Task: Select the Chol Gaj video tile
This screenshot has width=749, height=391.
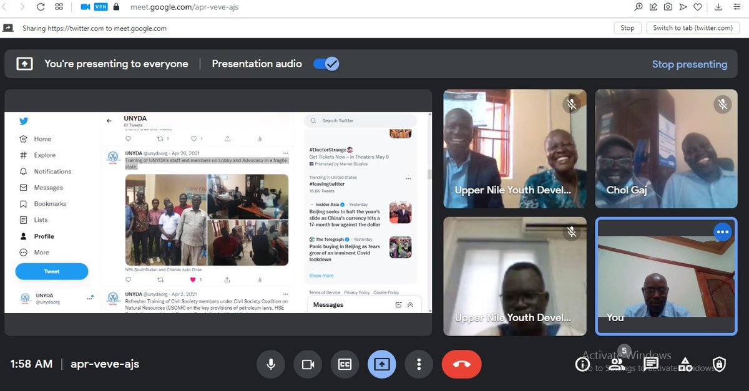Action: [665, 148]
